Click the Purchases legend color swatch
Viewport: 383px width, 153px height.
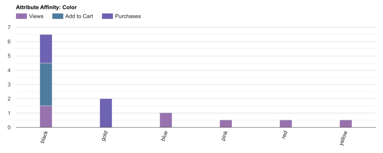(x=107, y=16)
